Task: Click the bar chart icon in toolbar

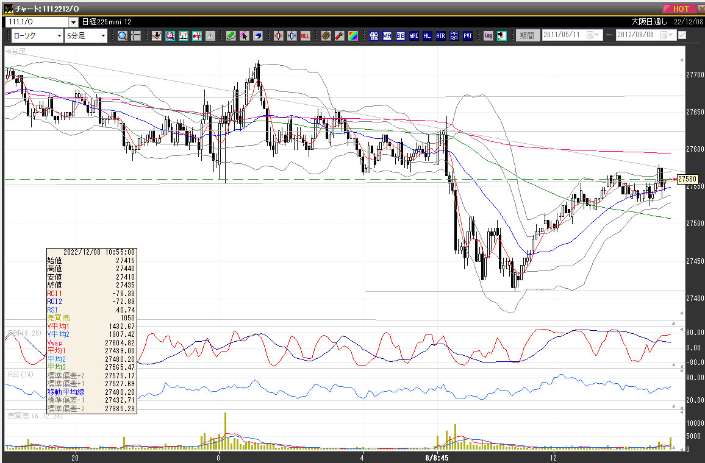Action: pyautogui.click(x=184, y=35)
